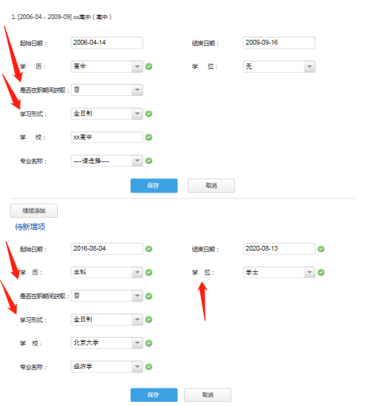Open the 请选择 major name dropdown
Image resolution: width=391 pixels, height=406 pixels.
coord(107,161)
